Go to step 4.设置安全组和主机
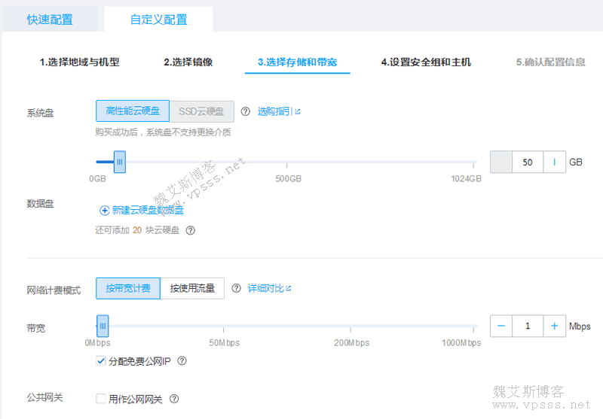 click(x=426, y=62)
